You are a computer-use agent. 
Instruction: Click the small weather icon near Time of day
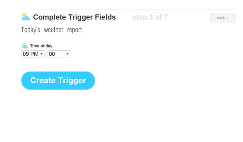25,45
